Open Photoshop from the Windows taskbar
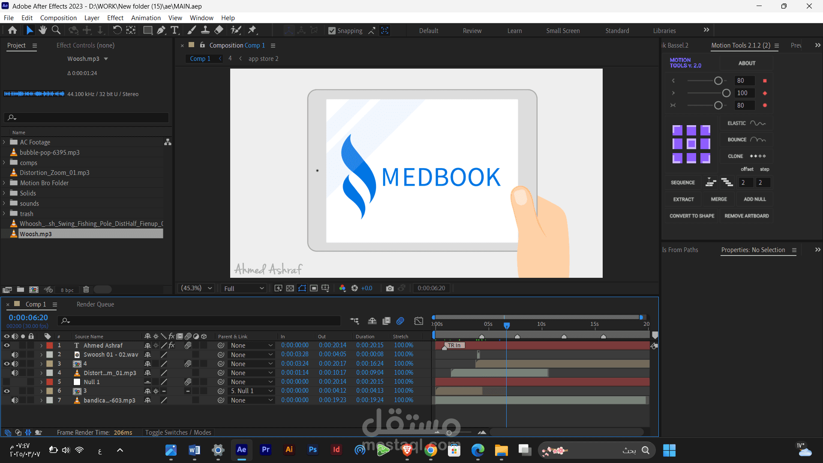This screenshot has width=823, height=463. 312,449
